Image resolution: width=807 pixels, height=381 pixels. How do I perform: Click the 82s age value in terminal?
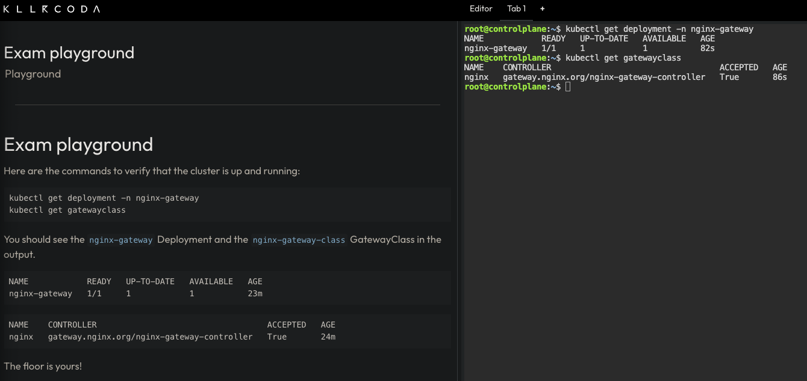tap(707, 48)
